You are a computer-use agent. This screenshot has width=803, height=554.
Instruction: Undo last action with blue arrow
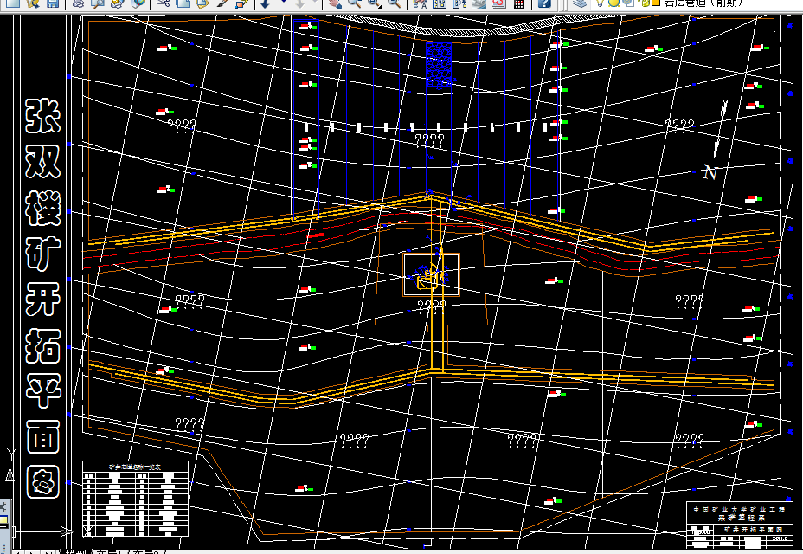tap(266, 3)
